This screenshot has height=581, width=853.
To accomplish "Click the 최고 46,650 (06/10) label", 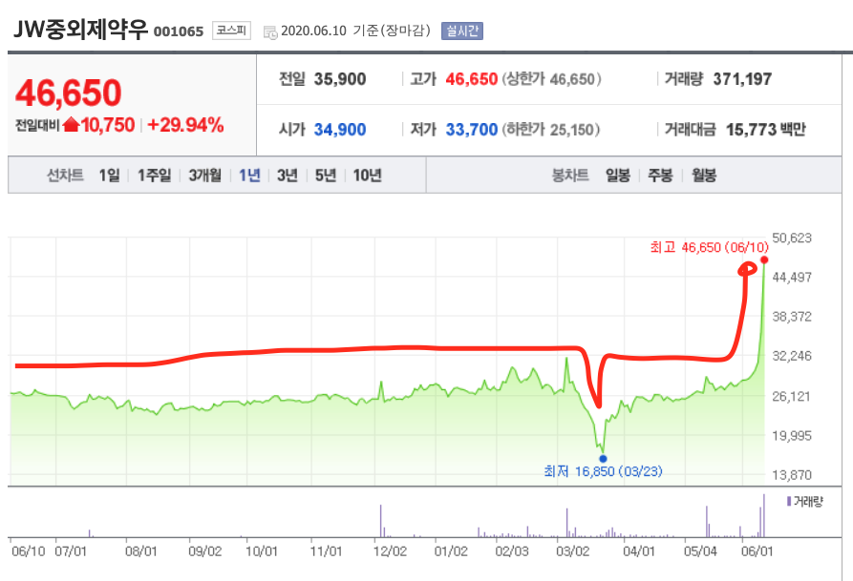I will (x=710, y=247).
